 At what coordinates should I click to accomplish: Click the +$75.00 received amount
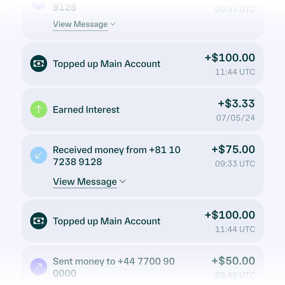233,149
